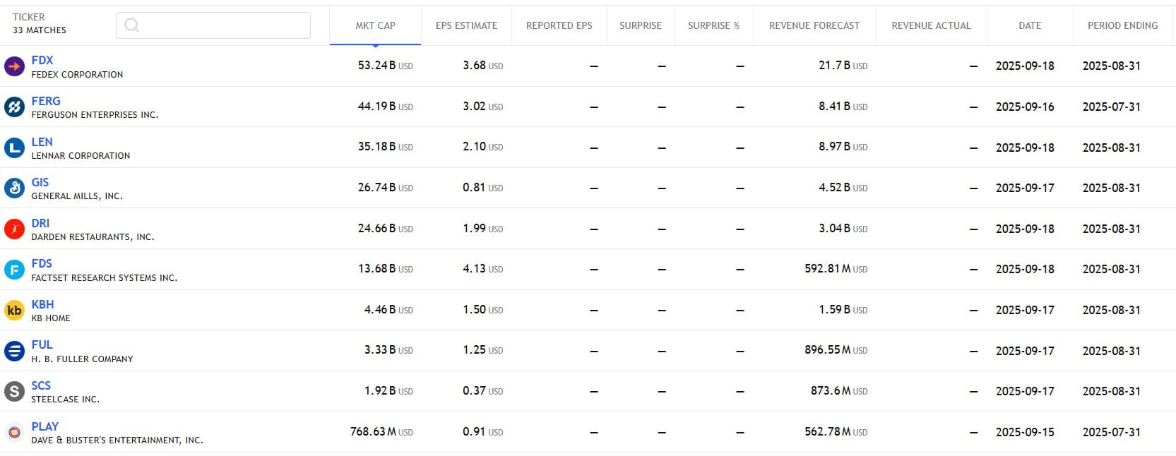Sort by REPORTED EPS column header
Image resolution: width=1176 pixels, height=456 pixels.
coord(559,25)
